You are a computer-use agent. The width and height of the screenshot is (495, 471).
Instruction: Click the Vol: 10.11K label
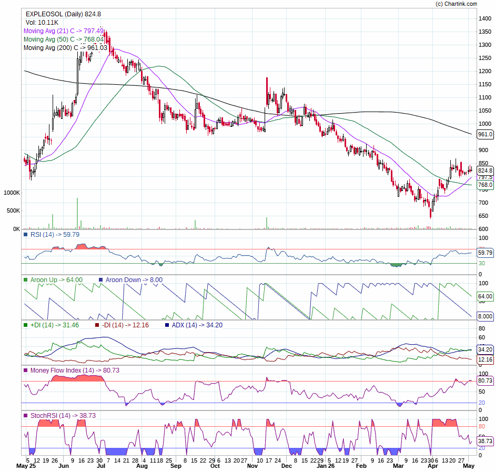(42, 23)
